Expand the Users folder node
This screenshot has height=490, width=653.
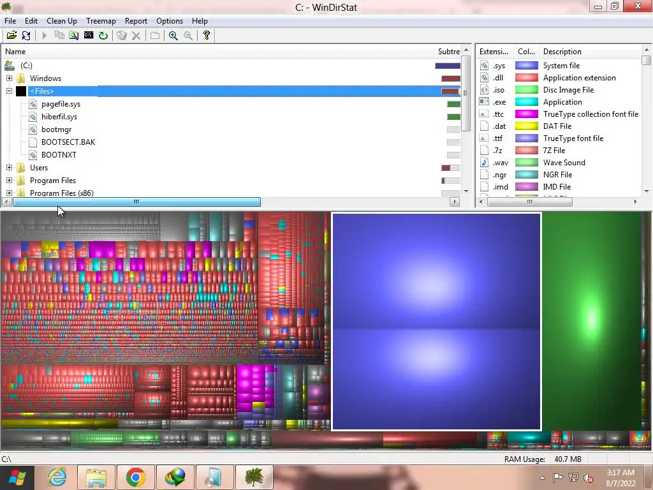[x=9, y=168]
